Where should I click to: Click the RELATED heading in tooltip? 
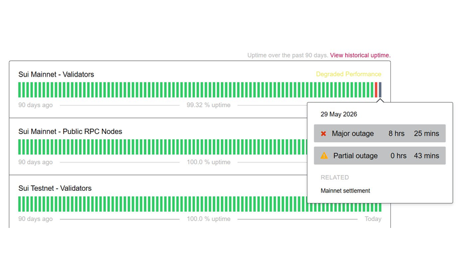[335, 177]
